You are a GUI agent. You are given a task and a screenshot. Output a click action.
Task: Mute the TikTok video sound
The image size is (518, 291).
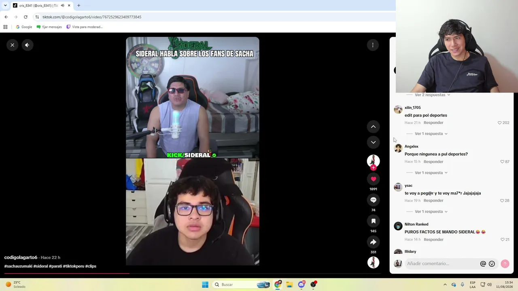click(27, 45)
